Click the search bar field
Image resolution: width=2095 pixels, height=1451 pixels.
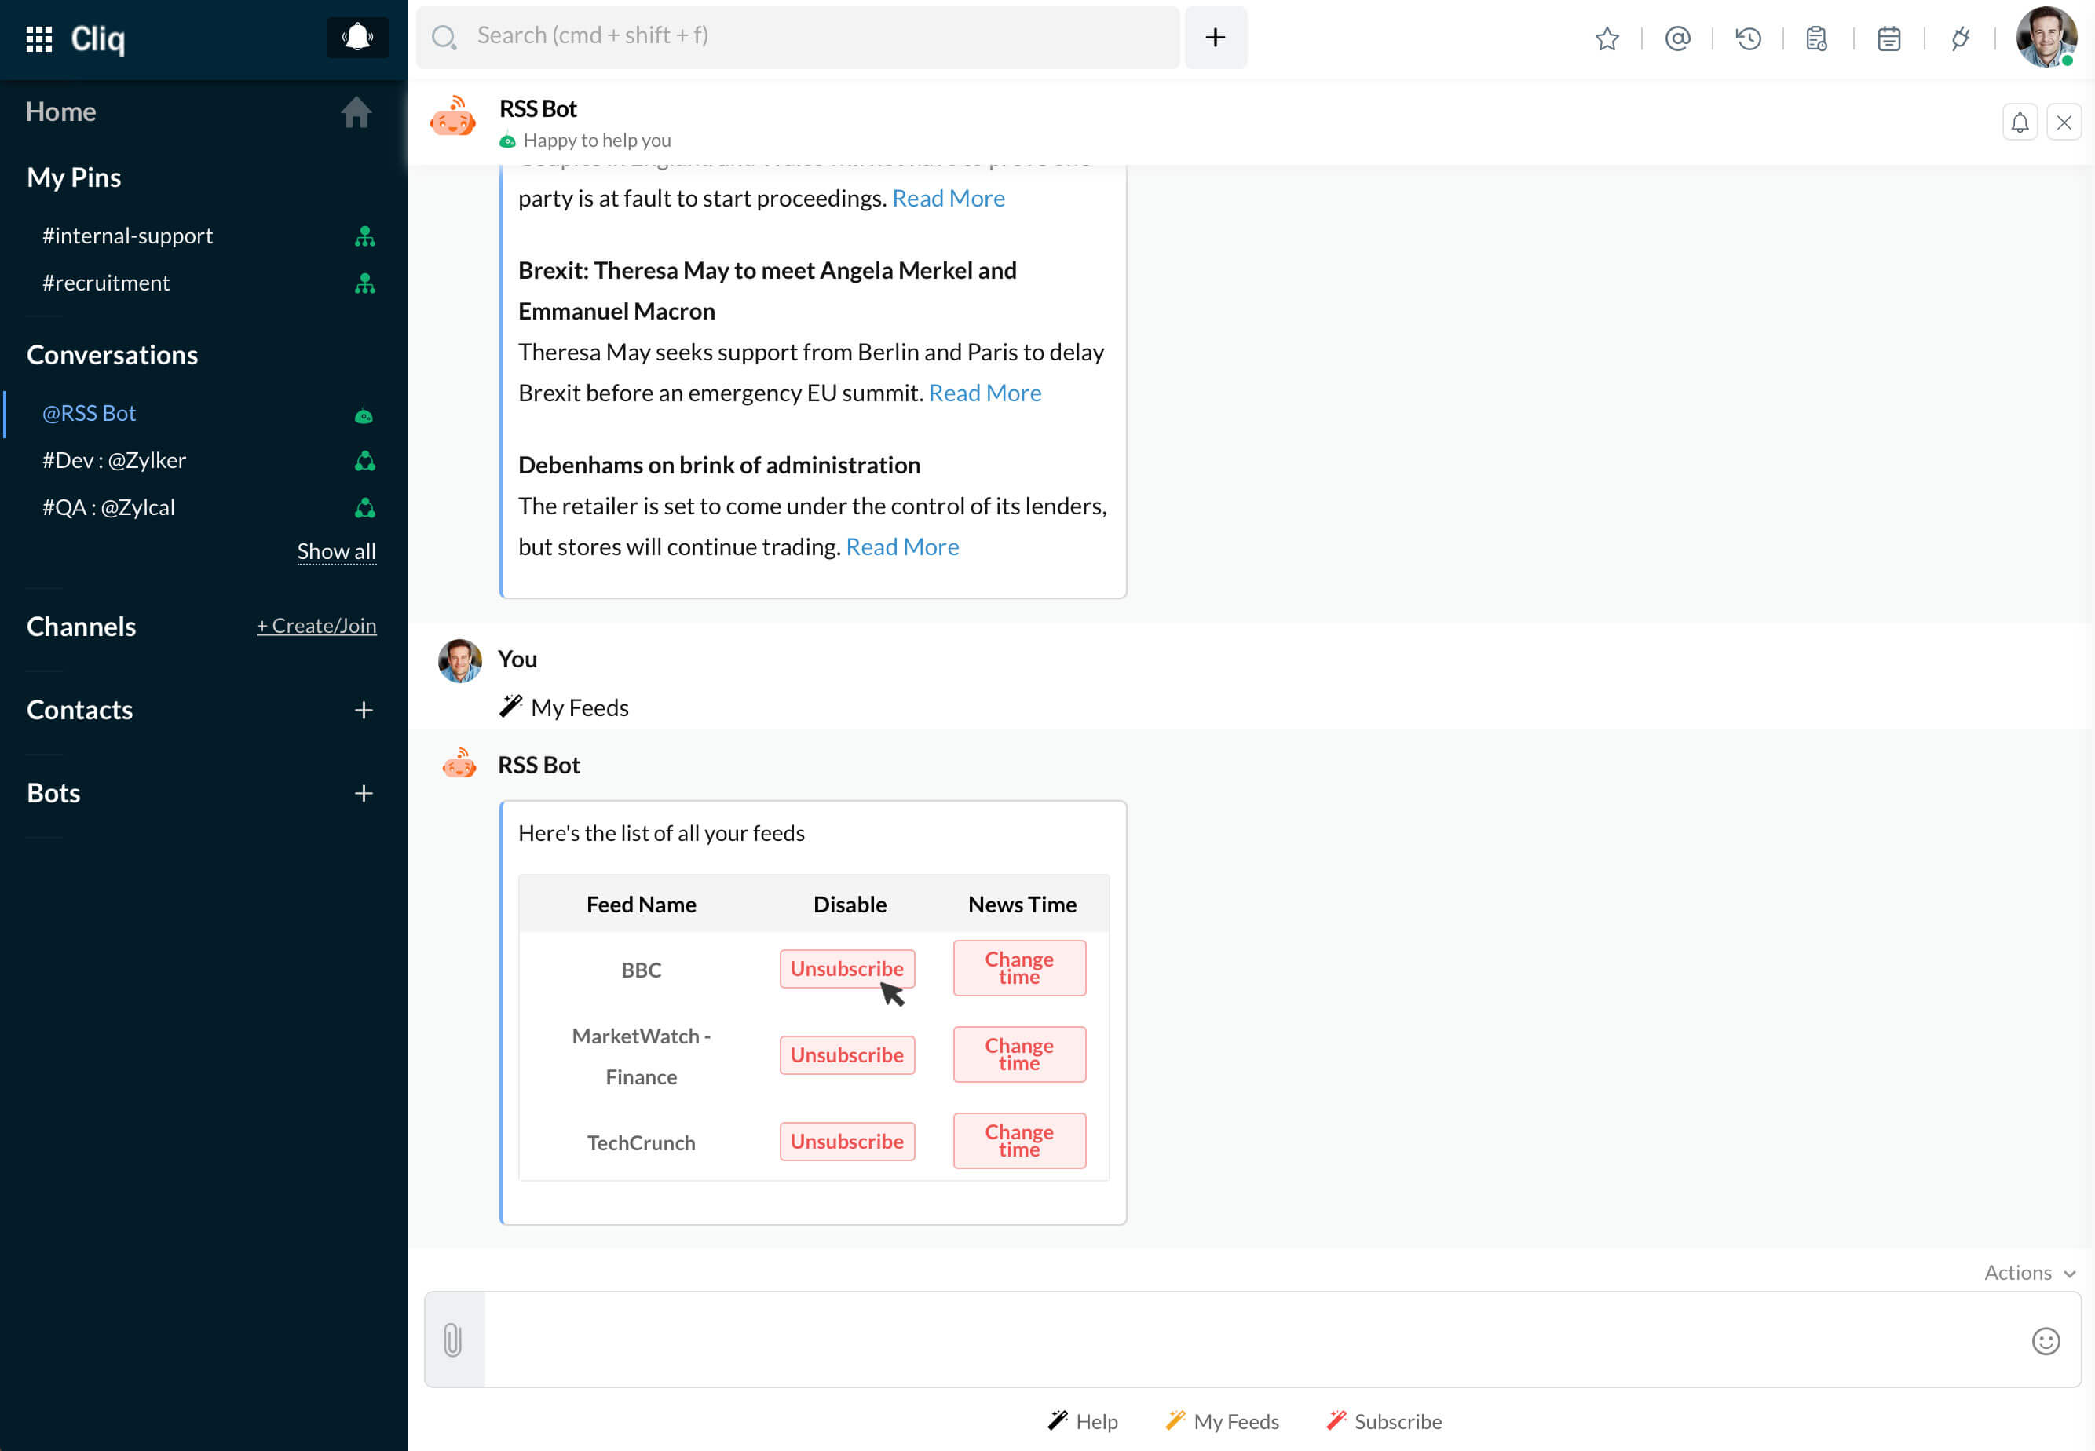(798, 37)
